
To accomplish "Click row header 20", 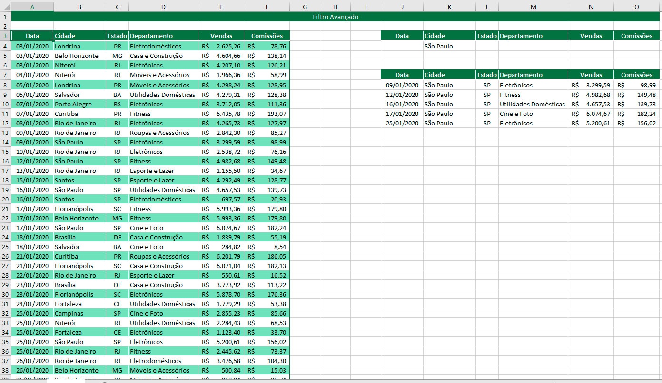I will click(5, 199).
